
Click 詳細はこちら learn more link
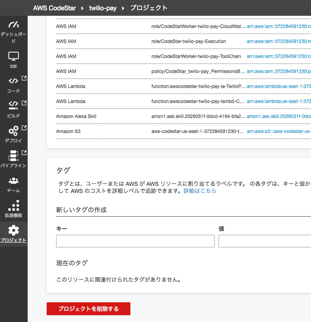point(200,191)
